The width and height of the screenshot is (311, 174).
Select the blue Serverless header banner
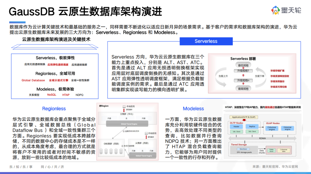coord(206,41)
